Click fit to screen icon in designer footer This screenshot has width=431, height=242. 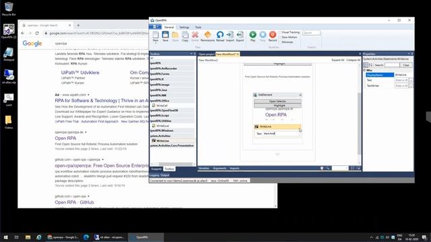click(352, 168)
